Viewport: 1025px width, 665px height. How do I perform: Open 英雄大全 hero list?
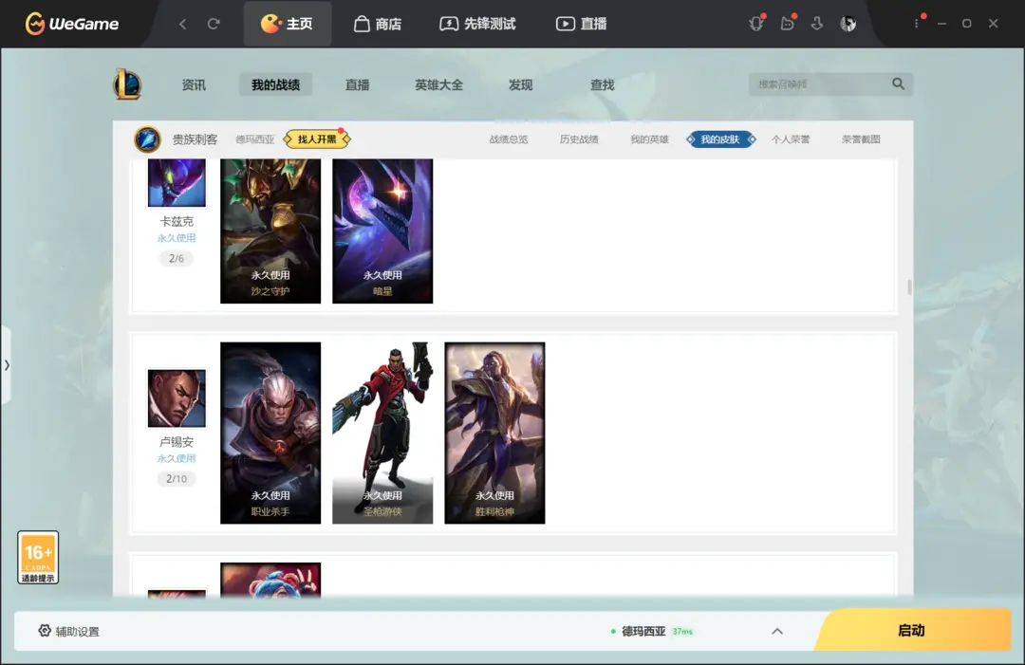click(x=438, y=85)
